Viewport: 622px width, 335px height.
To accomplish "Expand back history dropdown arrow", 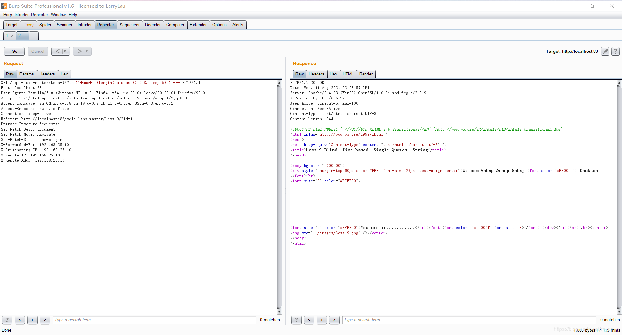I will pos(65,51).
